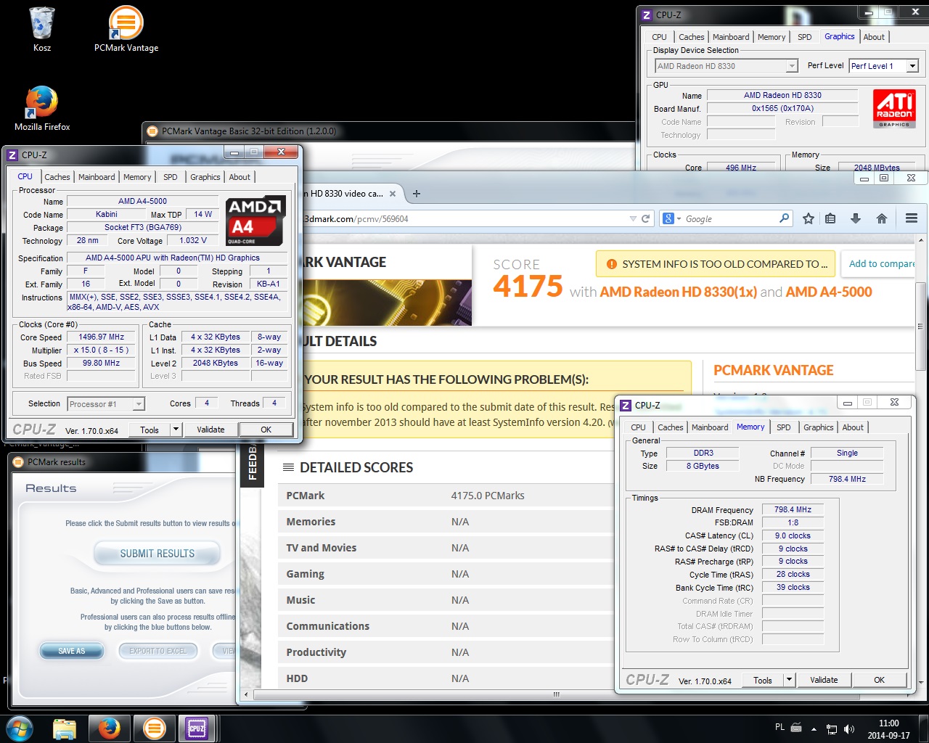
Task: Click OK in the CPU window
Action: pyautogui.click(x=266, y=430)
